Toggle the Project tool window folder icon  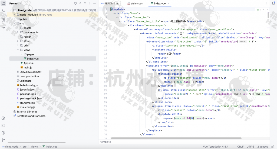pyautogui.click(x=3, y=4)
